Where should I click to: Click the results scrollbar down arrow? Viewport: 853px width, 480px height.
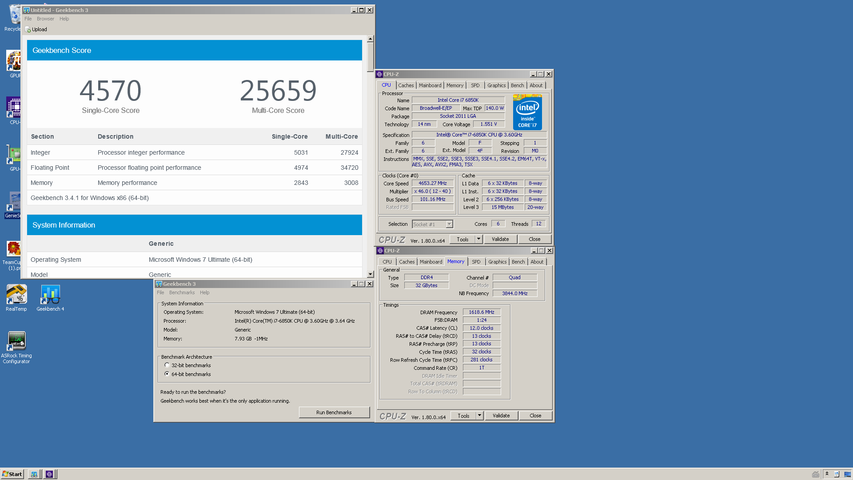[370, 275]
